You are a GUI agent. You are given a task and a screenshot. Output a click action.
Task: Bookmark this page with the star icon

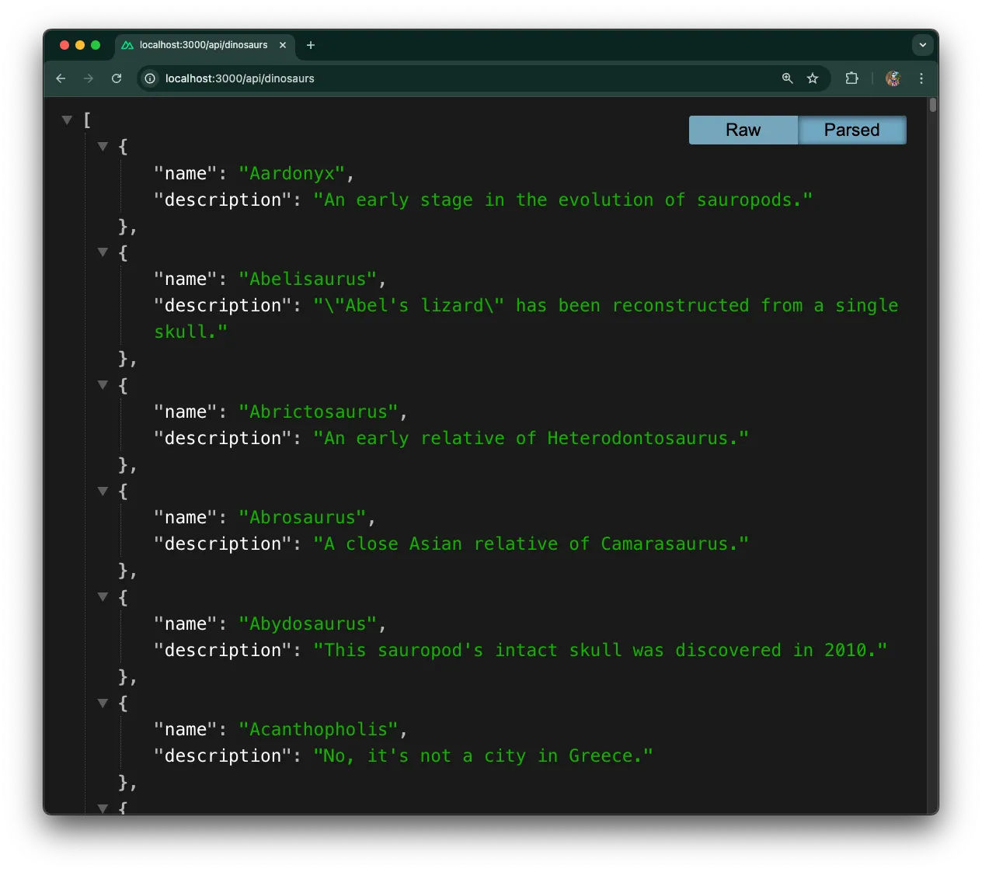tap(813, 78)
